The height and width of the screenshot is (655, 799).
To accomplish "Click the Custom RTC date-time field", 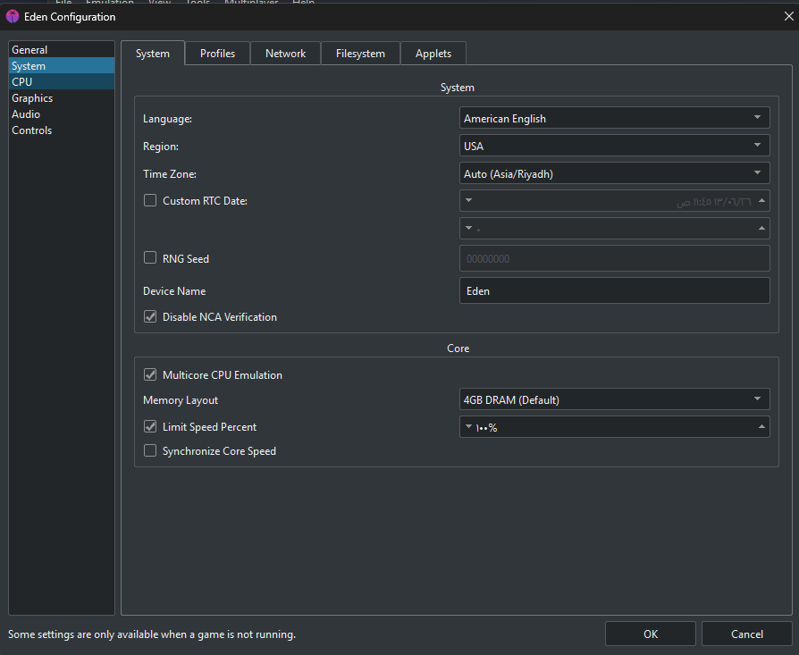I will tap(614, 201).
